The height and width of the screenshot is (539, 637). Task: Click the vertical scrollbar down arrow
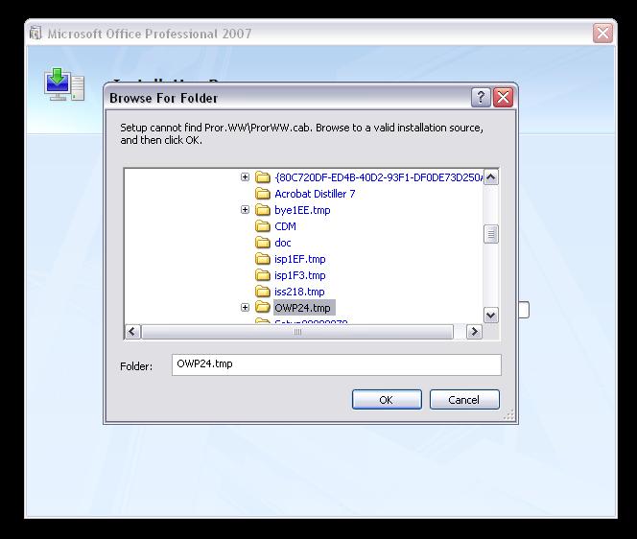click(x=491, y=316)
